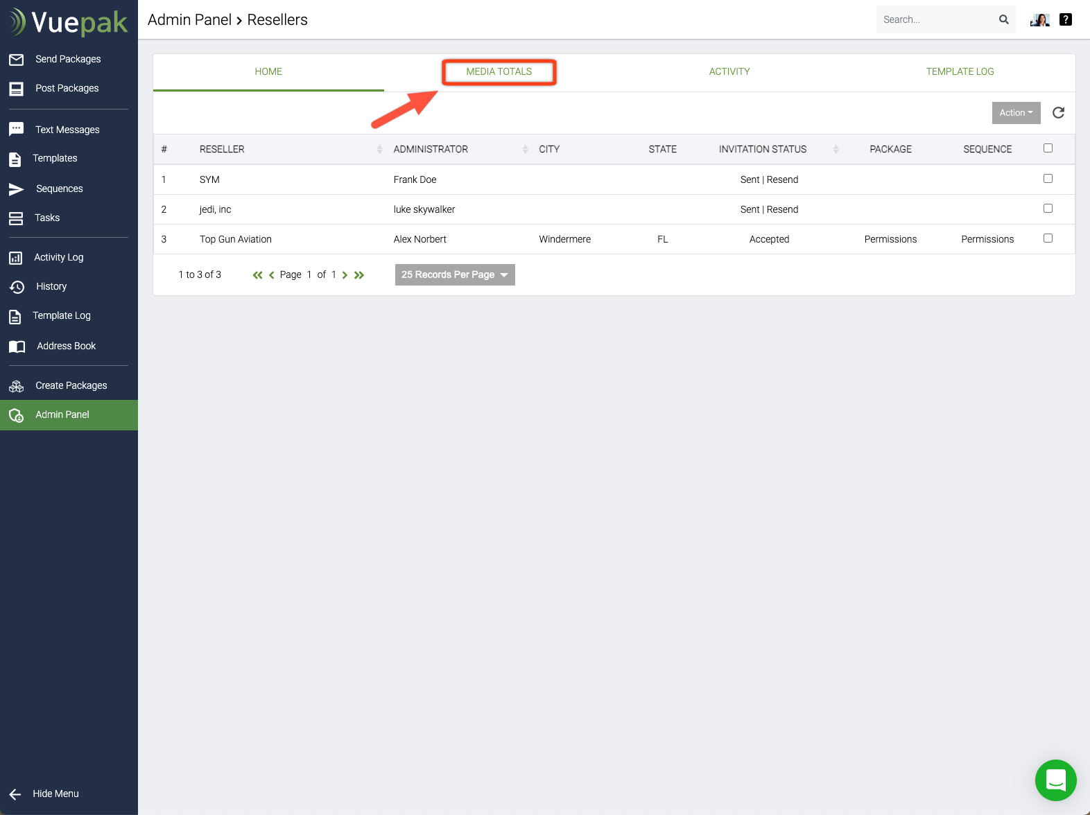
Task: Click Permissions link under Package column
Action: click(890, 239)
